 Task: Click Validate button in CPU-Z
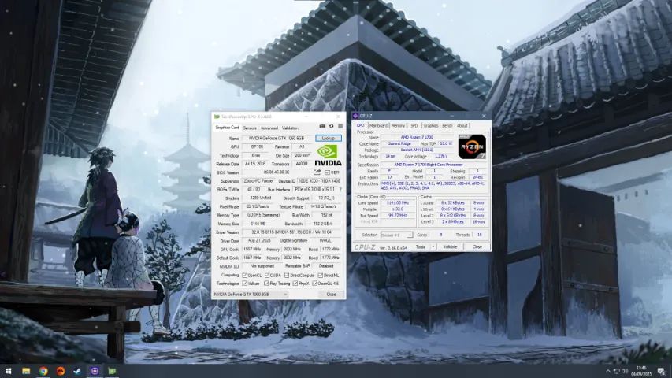(x=450, y=246)
